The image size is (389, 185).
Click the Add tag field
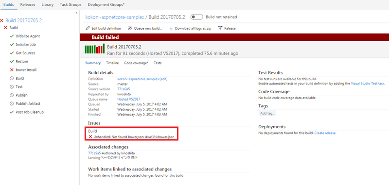pos(267,113)
